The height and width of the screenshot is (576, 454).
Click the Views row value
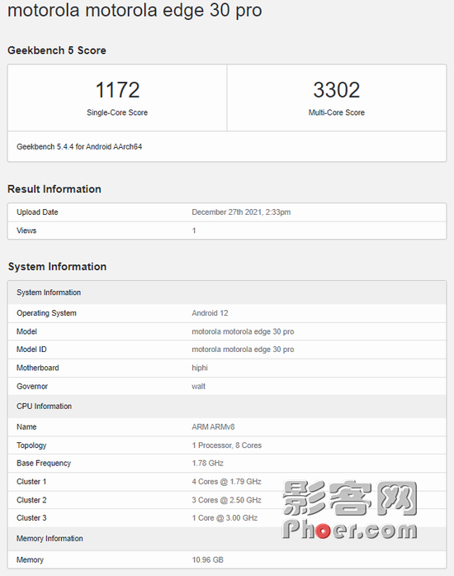(194, 231)
